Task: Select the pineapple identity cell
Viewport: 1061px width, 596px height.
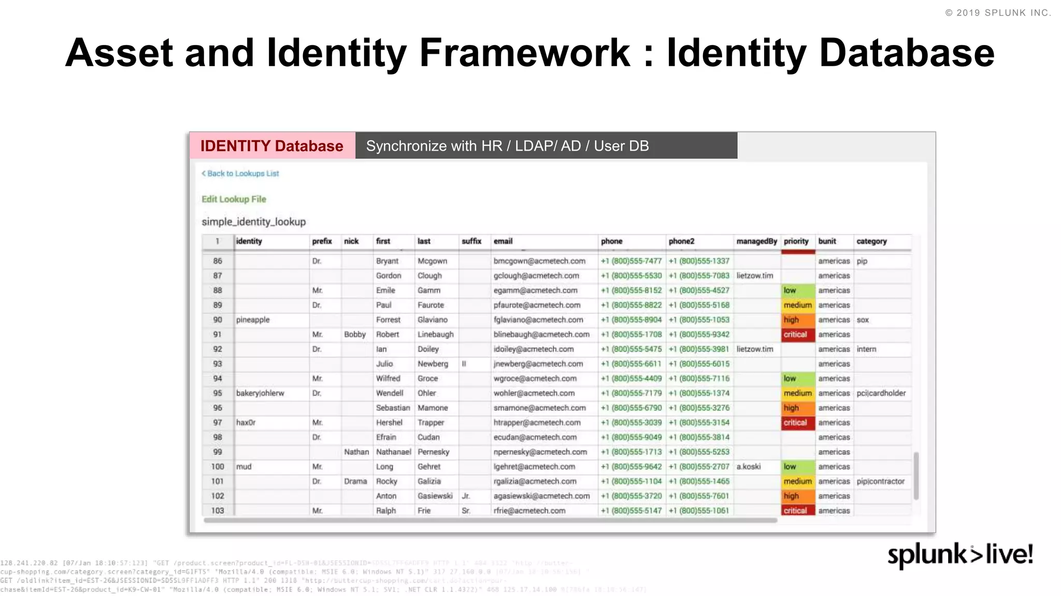Action: [x=271, y=320]
